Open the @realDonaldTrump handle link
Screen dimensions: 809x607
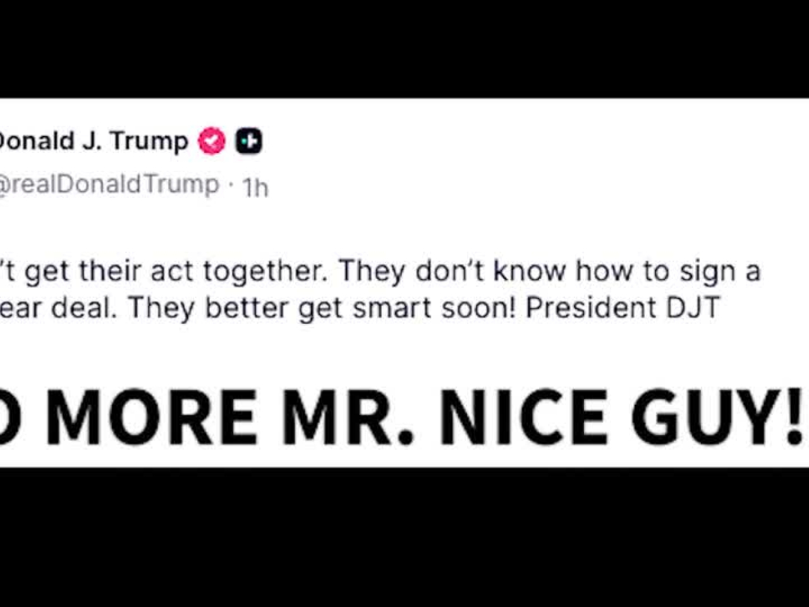(x=109, y=185)
